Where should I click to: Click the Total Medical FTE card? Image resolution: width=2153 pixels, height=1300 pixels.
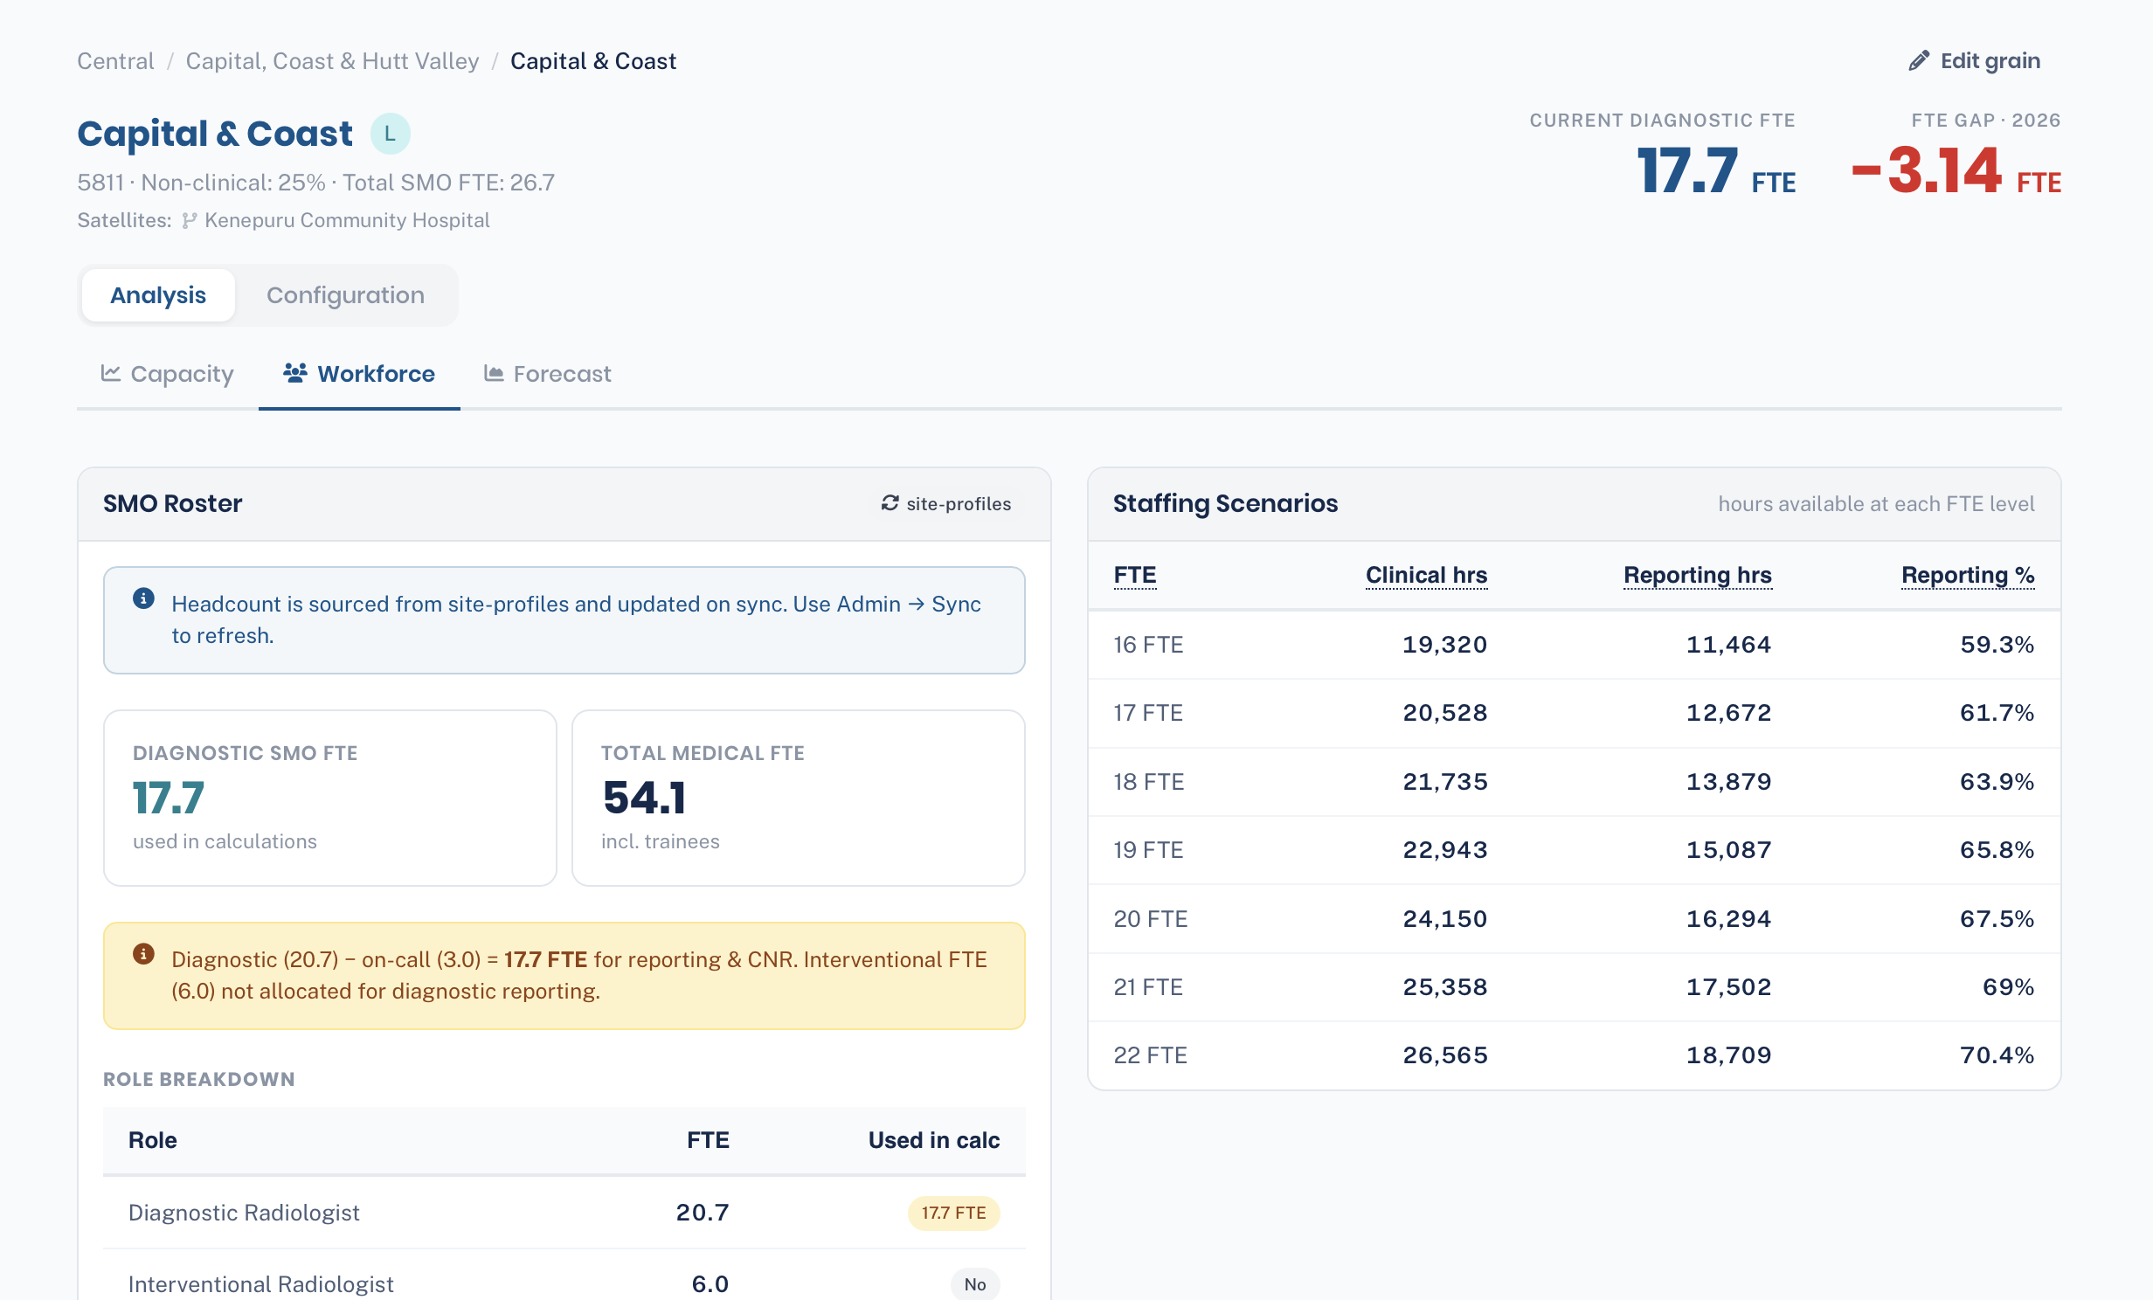798,798
